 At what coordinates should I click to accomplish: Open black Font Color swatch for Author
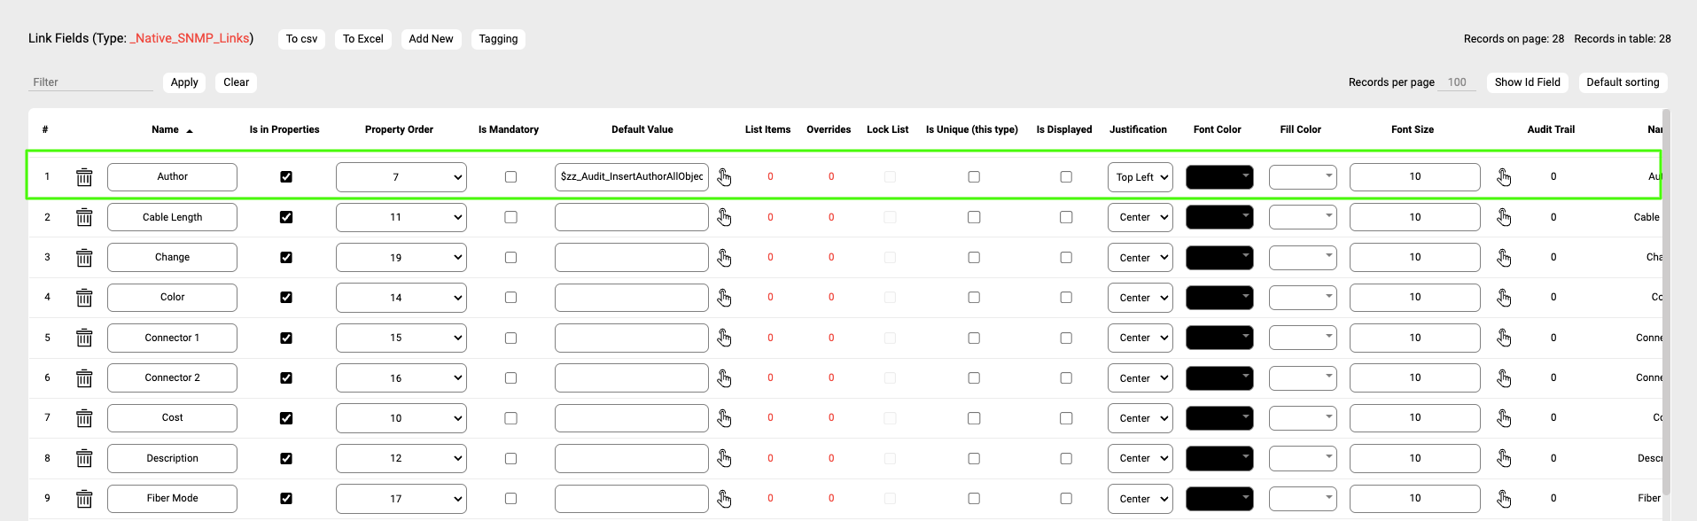1219,177
